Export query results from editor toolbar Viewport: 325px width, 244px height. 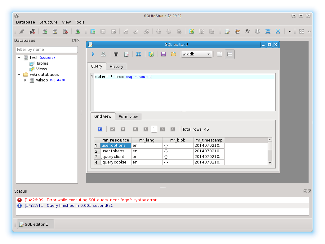pos(138,54)
